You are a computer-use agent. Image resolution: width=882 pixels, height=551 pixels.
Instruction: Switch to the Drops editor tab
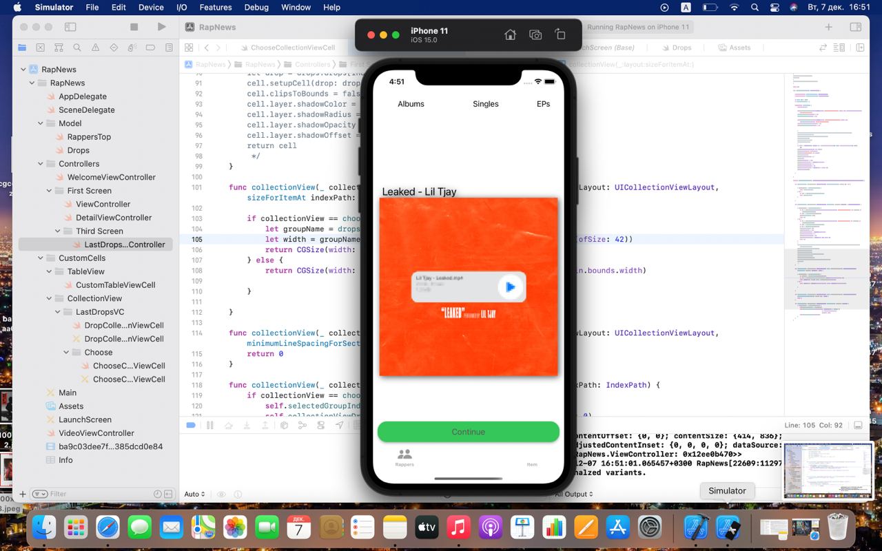tap(676, 48)
